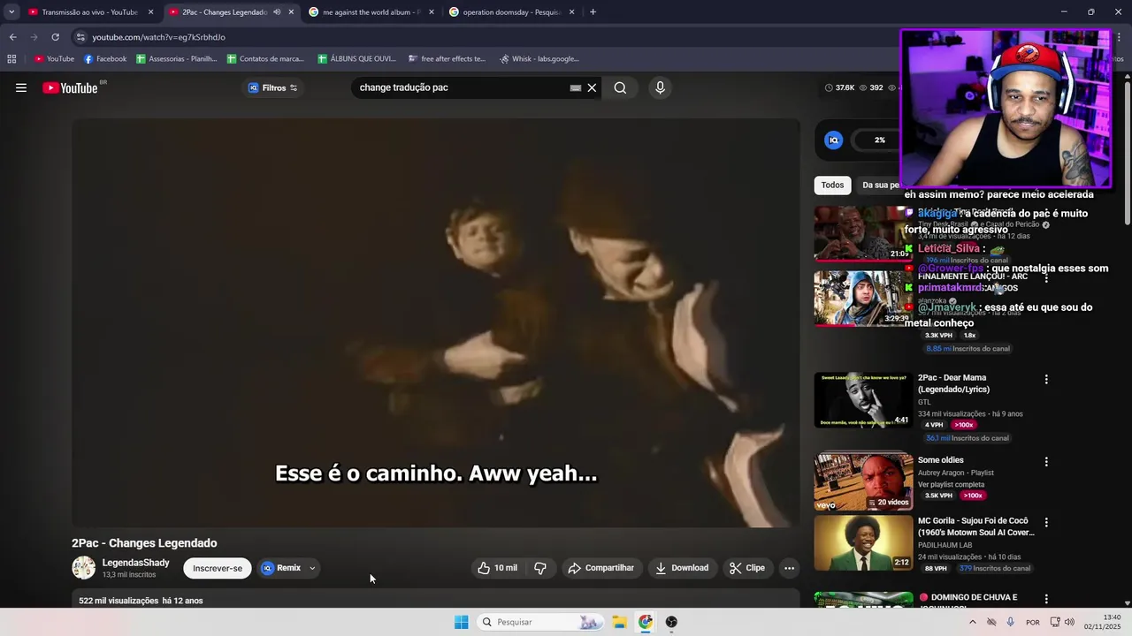Viewport: 1132px width, 636px height.
Task: Clear the search box with the X icon
Action: (x=592, y=87)
